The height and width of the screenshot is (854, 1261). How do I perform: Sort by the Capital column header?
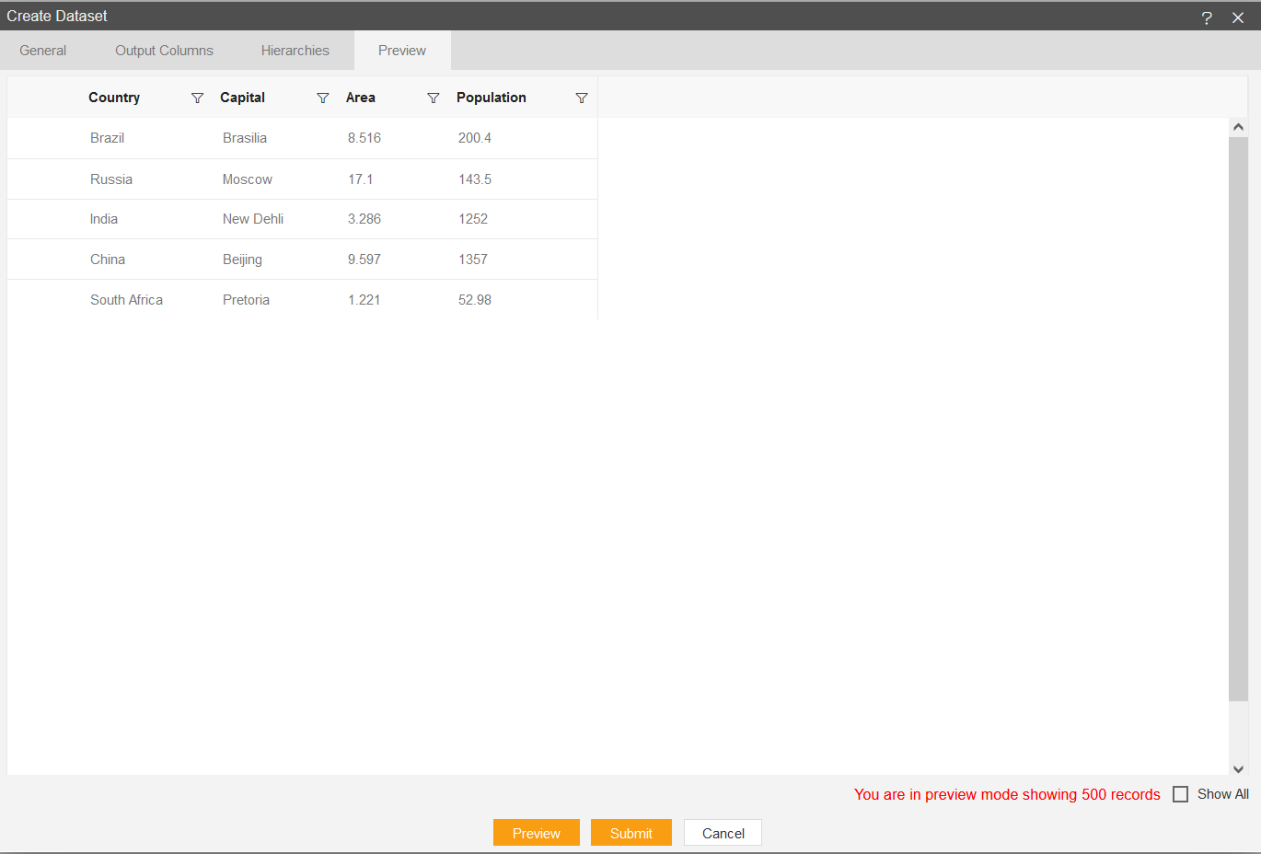point(242,98)
